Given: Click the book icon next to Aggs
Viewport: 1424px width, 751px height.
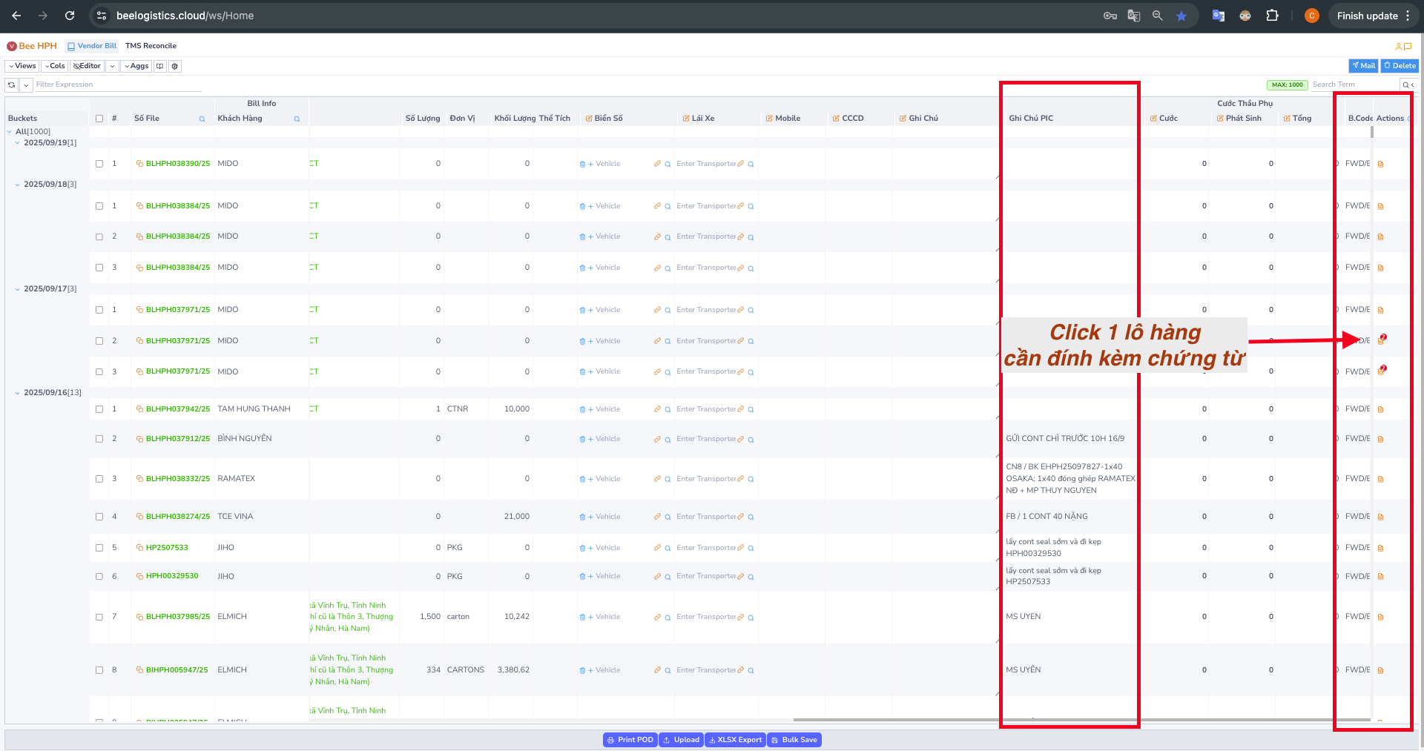Looking at the screenshot, I should click(x=159, y=67).
